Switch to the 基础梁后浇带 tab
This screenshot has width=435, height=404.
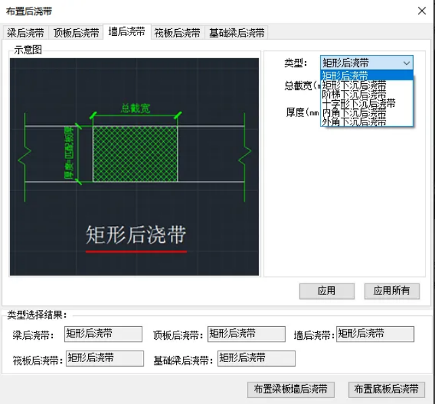tap(236, 33)
